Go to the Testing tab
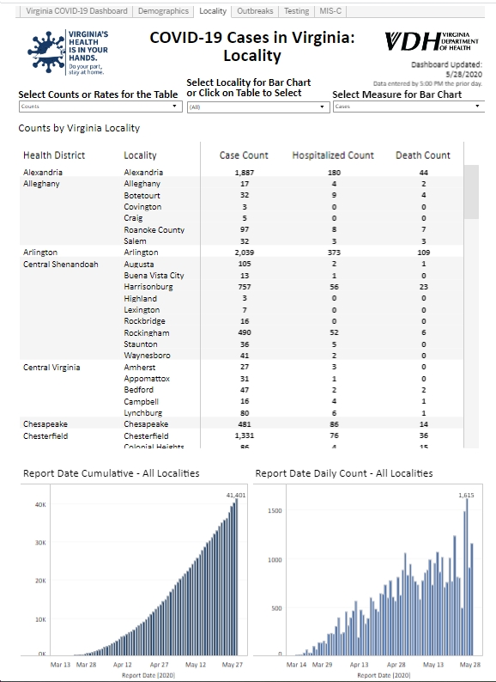This screenshot has width=496, height=682. 296,11
